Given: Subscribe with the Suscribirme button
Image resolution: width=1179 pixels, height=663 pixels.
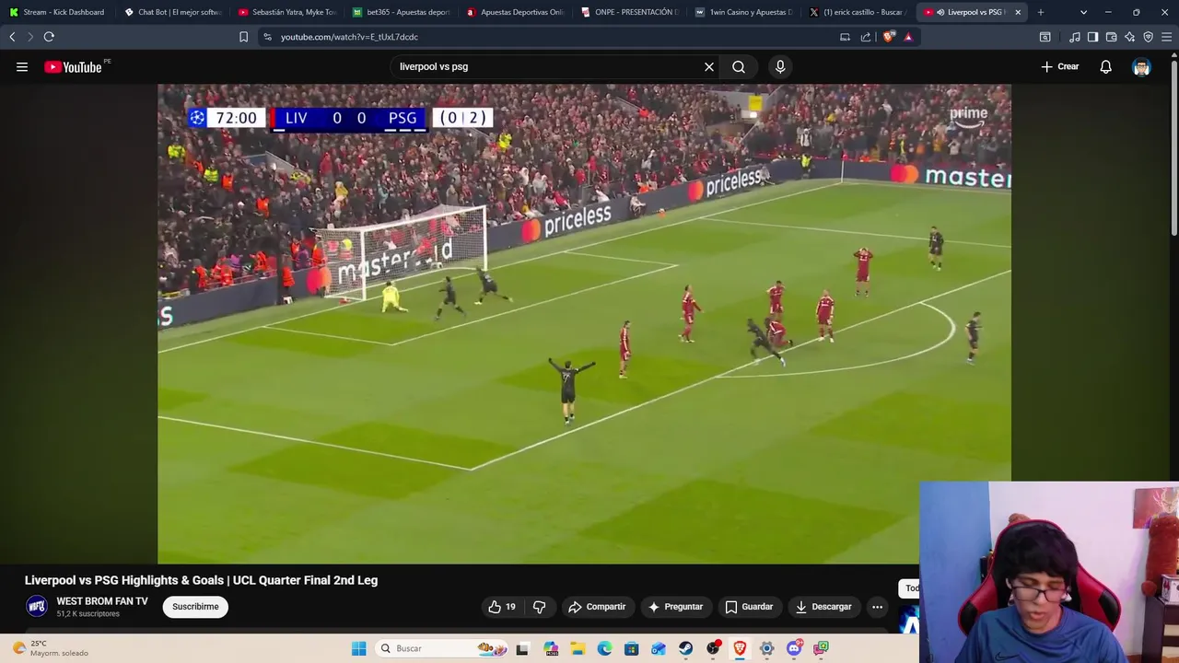Looking at the screenshot, I should coord(195,607).
